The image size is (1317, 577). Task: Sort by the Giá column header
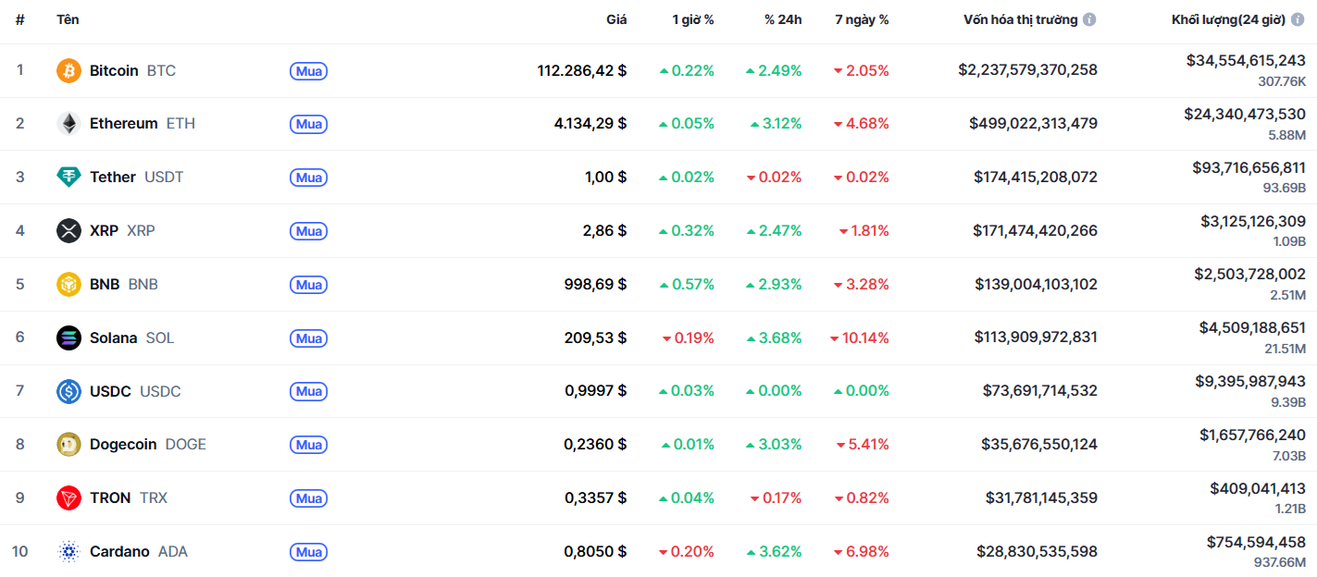(616, 19)
